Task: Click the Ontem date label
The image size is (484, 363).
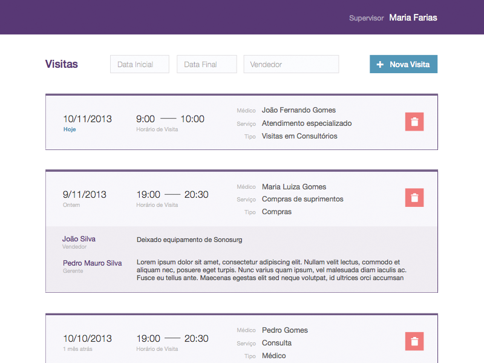Action: 71,204
